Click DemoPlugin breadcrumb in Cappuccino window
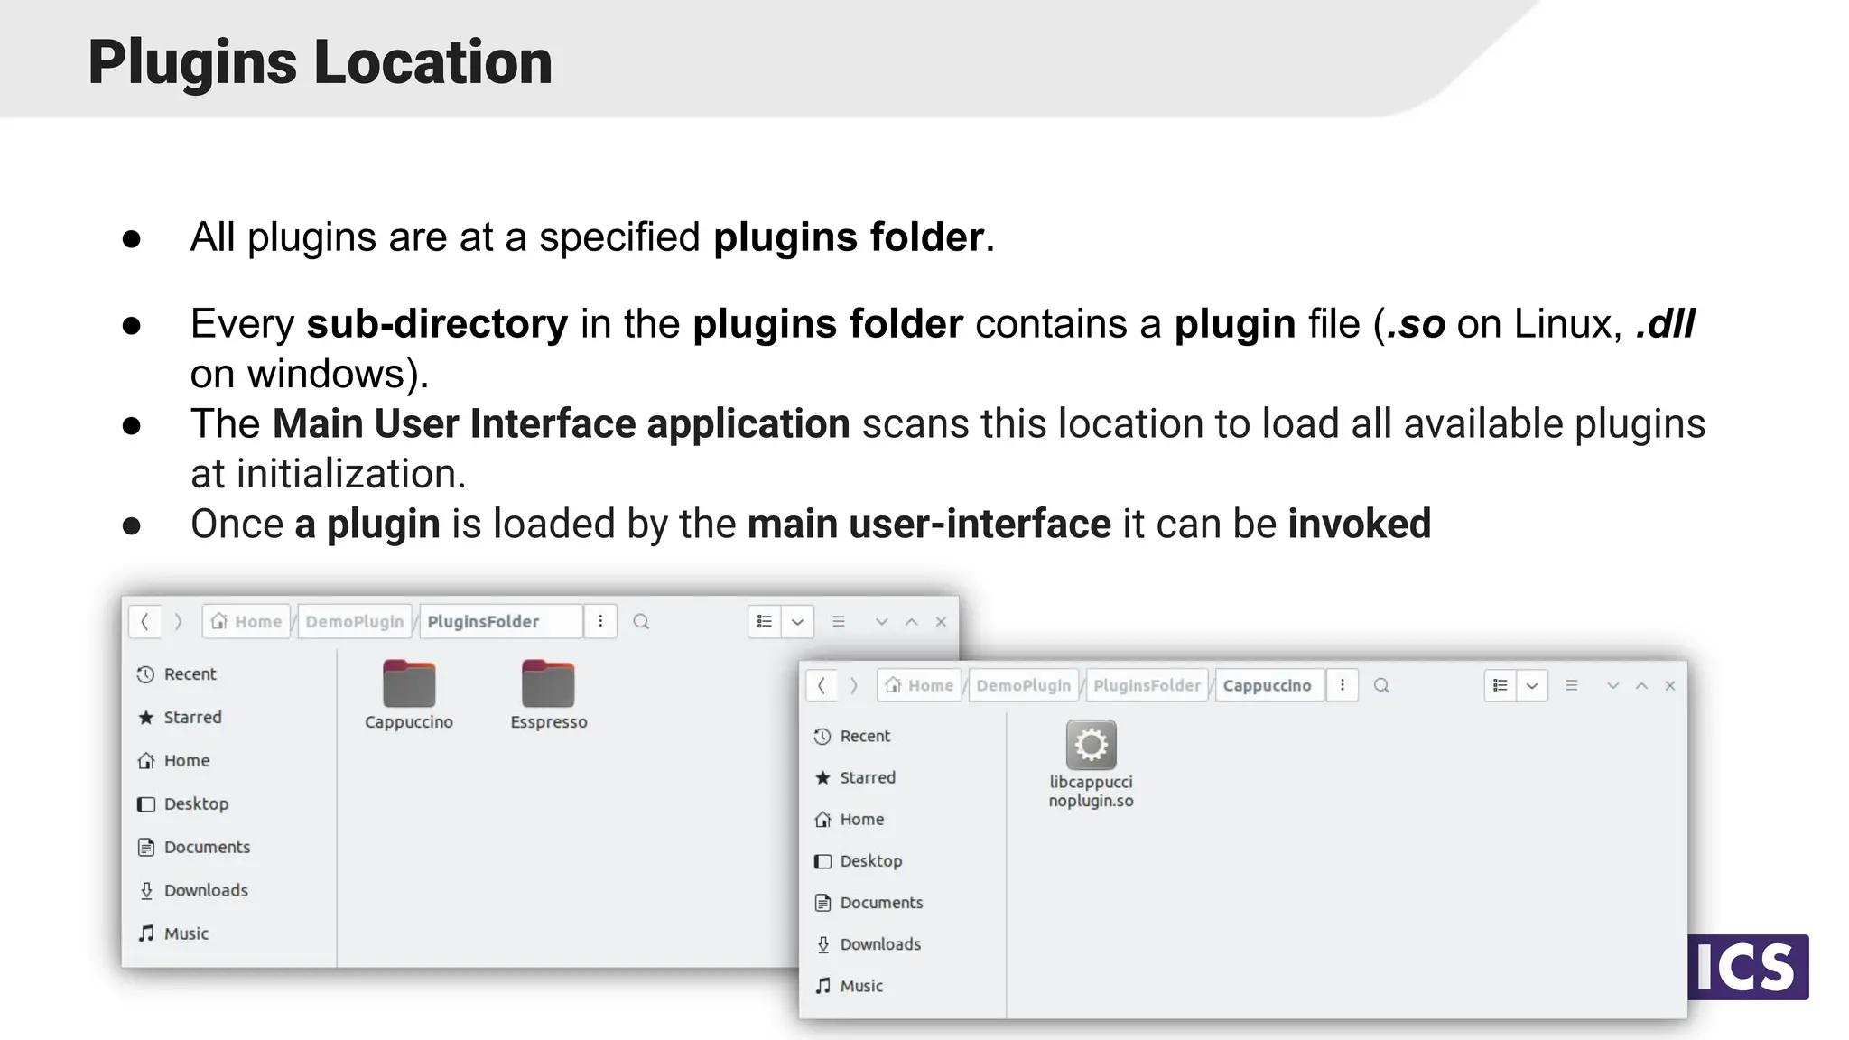 pos(1024,685)
